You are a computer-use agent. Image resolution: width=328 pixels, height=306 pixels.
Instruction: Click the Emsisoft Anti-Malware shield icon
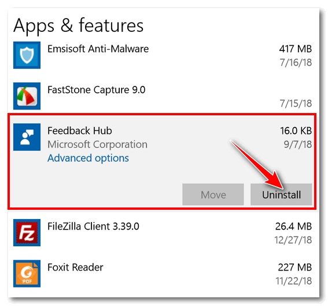(27, 55)
